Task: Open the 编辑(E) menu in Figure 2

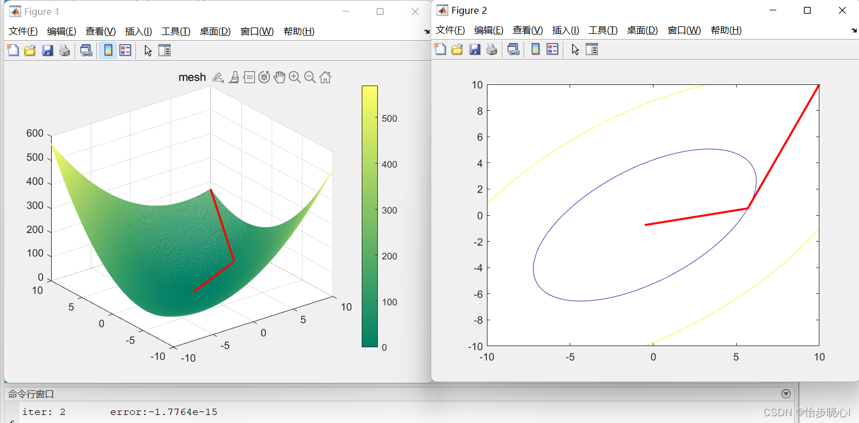Action: pos(489,30)
